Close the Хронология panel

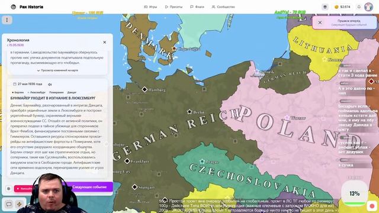(104, 42)
